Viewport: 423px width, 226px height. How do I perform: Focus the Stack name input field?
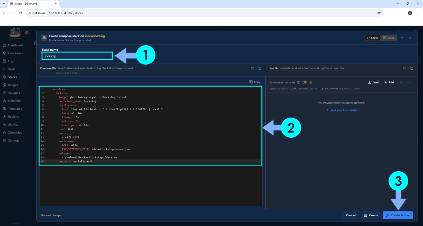(x=77, y=56)
